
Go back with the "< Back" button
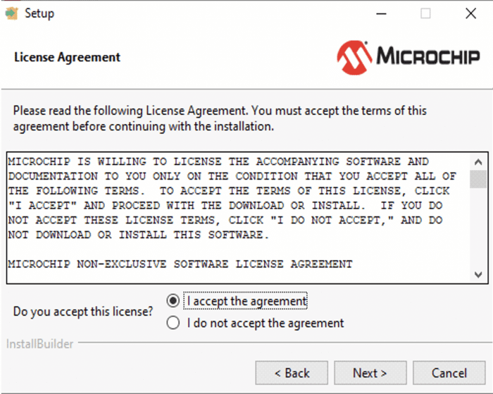coord(292,373)
